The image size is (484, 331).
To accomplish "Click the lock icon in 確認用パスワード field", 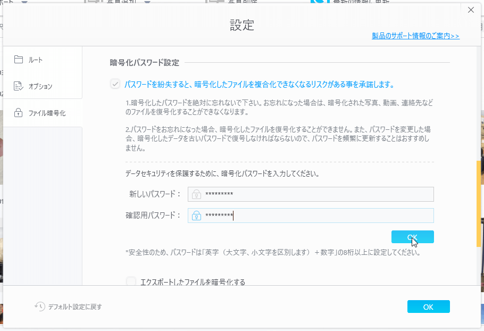I will click(197, 216).
